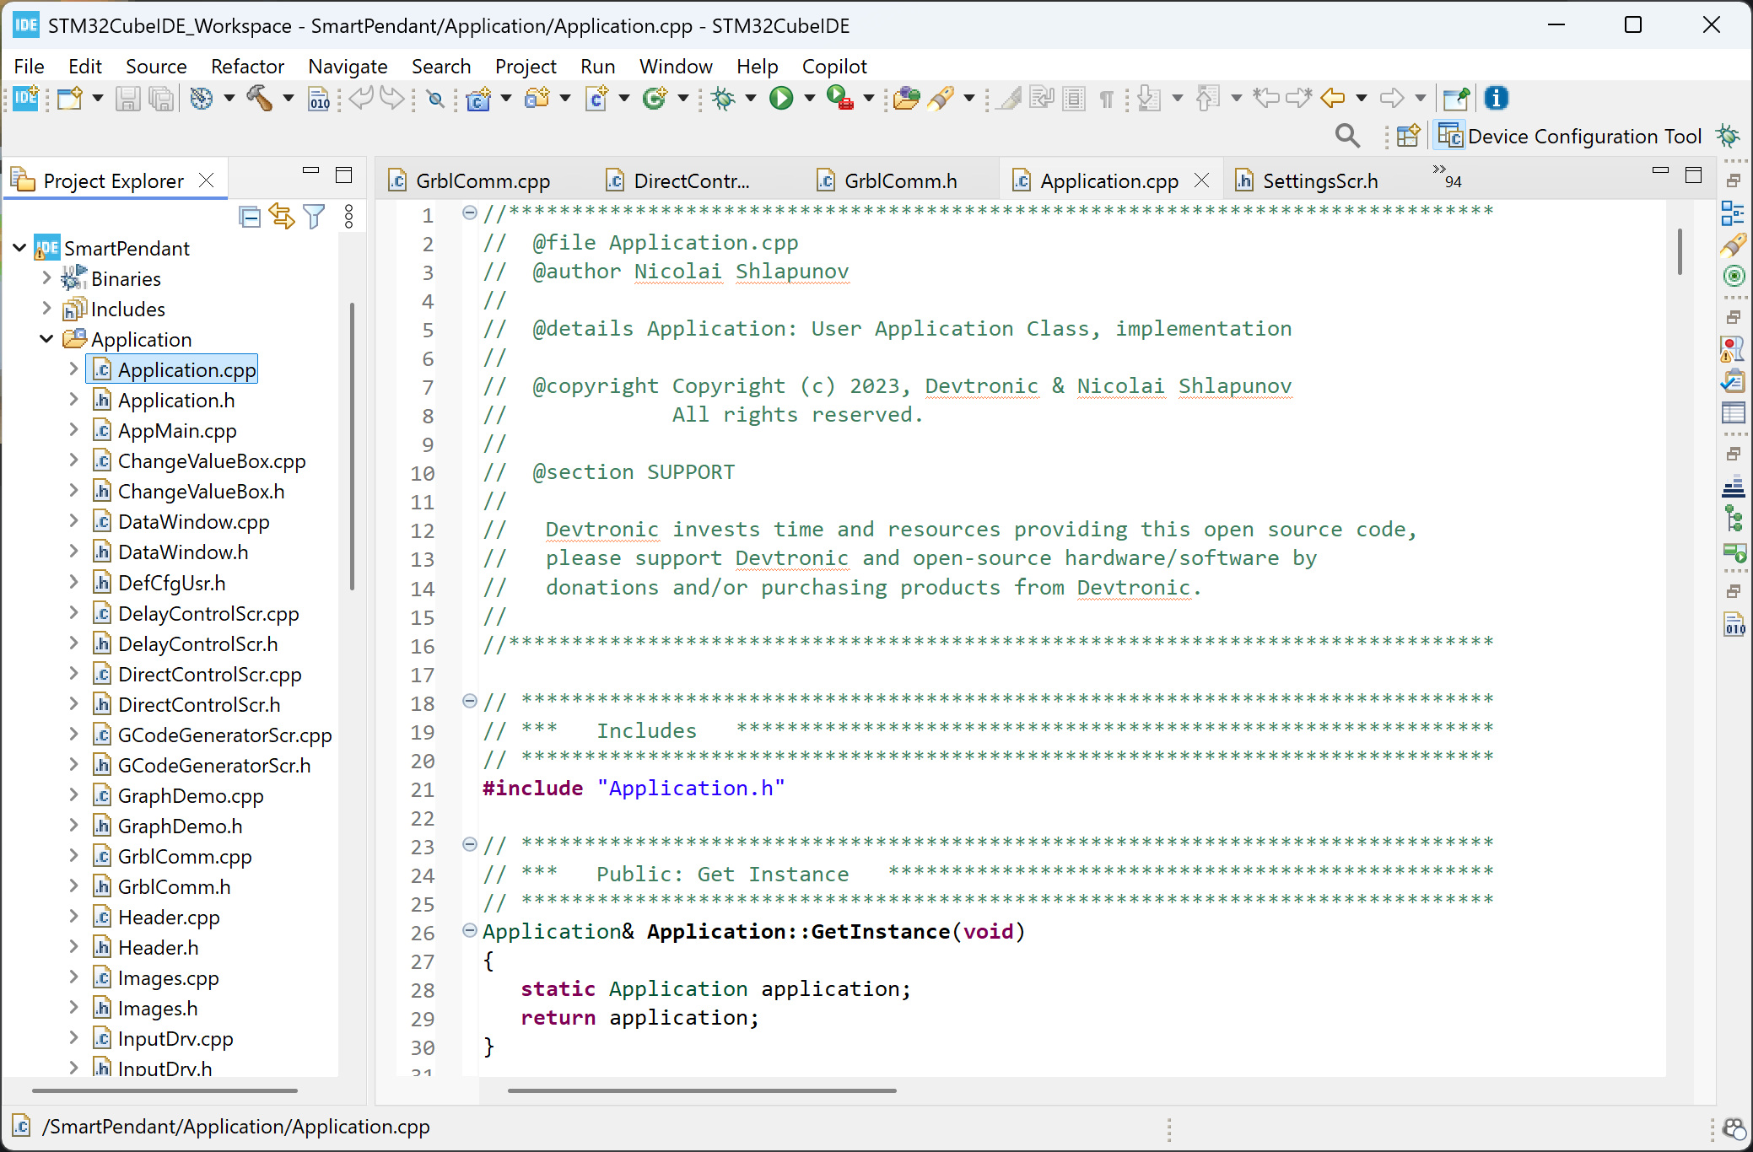The image size is (1753, 1152).
Task: Select DirectControlScr.cpp in Project Explorer
Action: click(209, 674)
